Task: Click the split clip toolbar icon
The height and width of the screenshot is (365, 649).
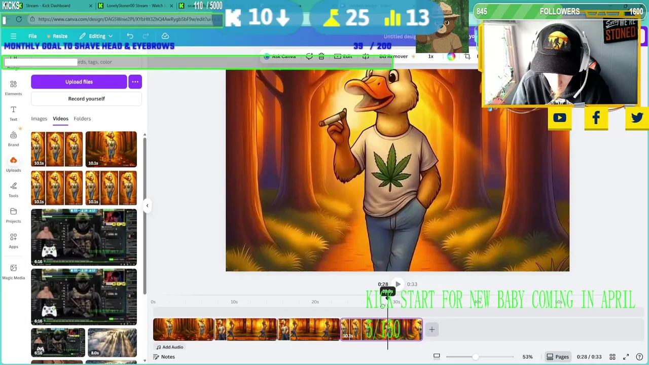Action: (x=366, y=56)
